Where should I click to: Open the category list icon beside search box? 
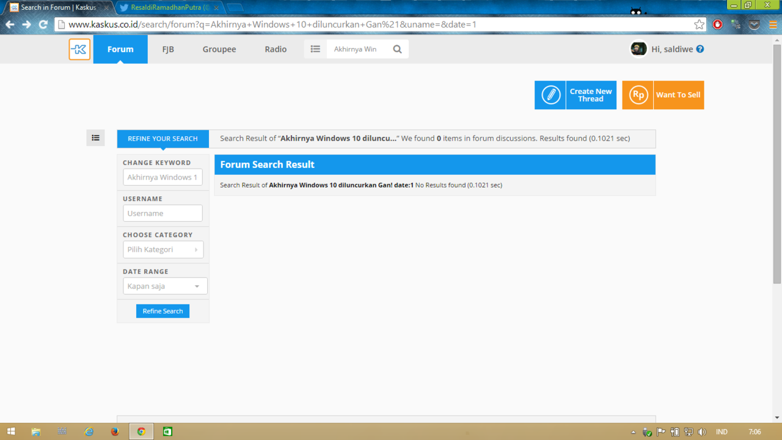(x=315, y=49)
